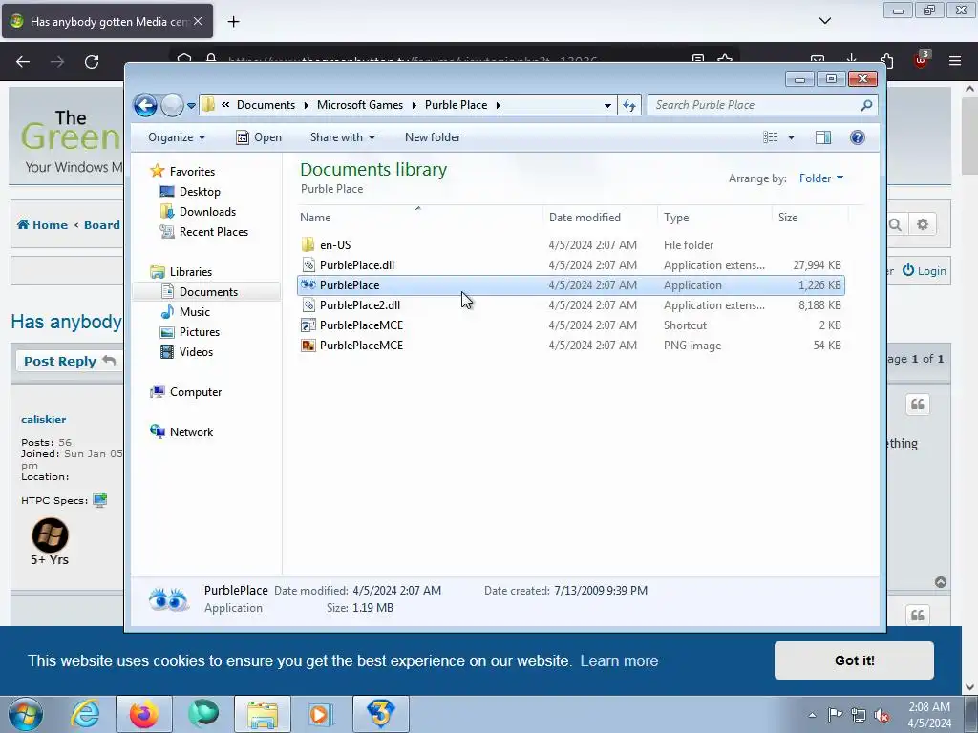Click New folder button
Screen dimensions: 978x733
(x=433, y=137)
